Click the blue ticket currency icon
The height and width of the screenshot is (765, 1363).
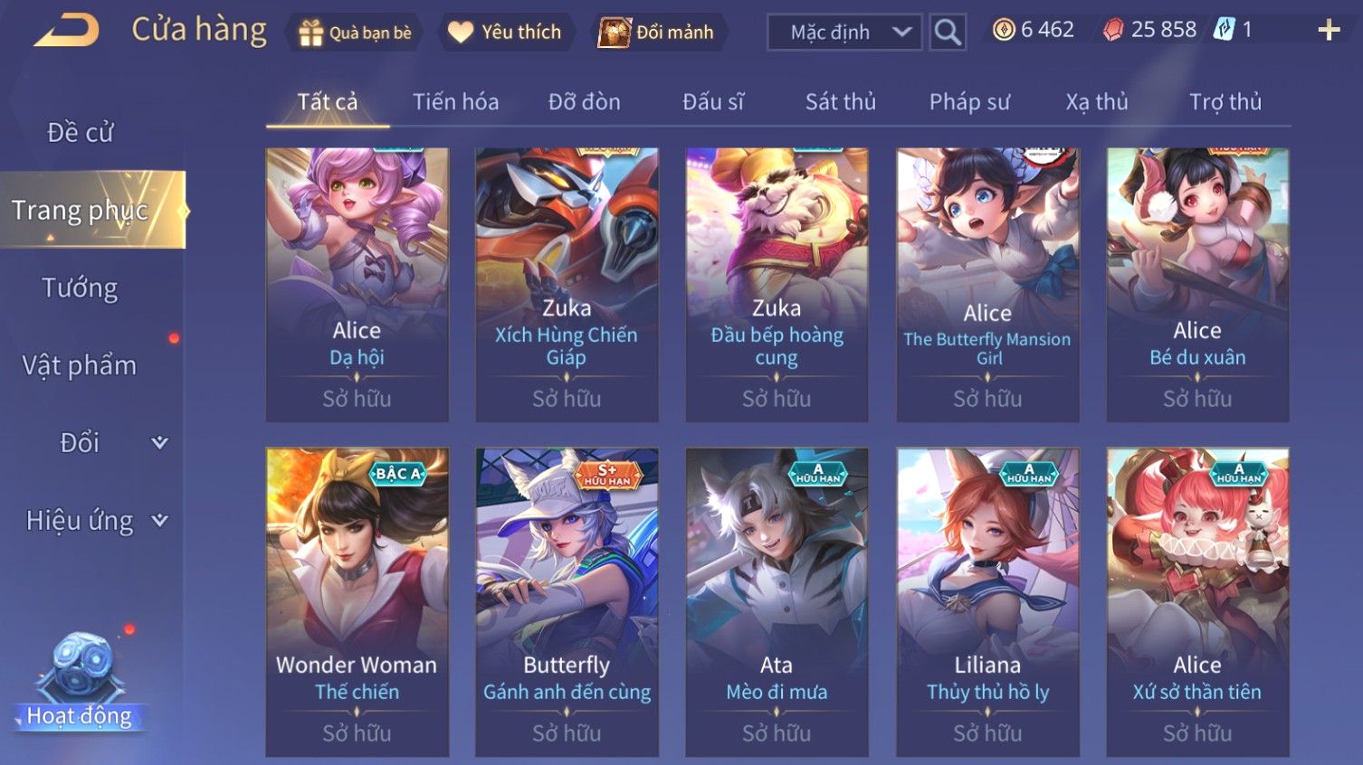[1224, 30]
